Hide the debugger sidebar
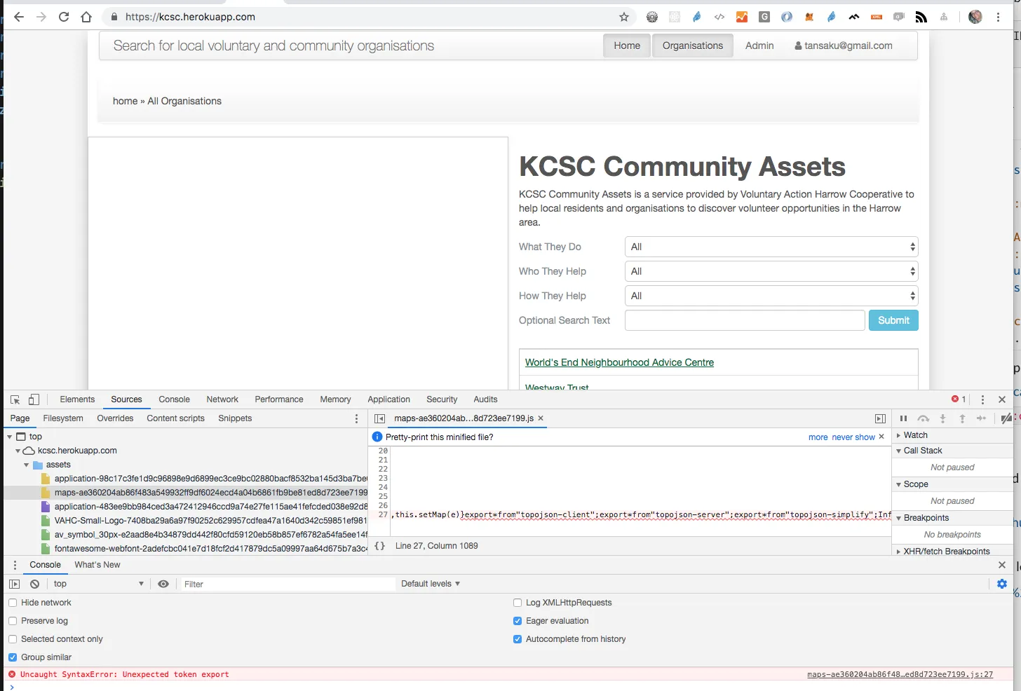 (x=880, y=418)
